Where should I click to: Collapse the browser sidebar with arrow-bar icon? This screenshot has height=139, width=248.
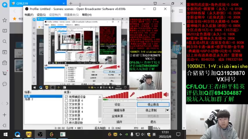(4, 125)
